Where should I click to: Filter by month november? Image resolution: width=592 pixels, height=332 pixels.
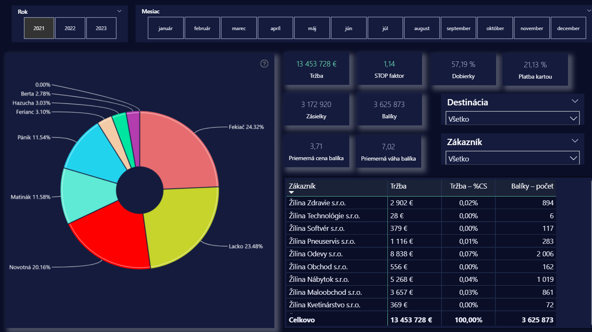532,28
